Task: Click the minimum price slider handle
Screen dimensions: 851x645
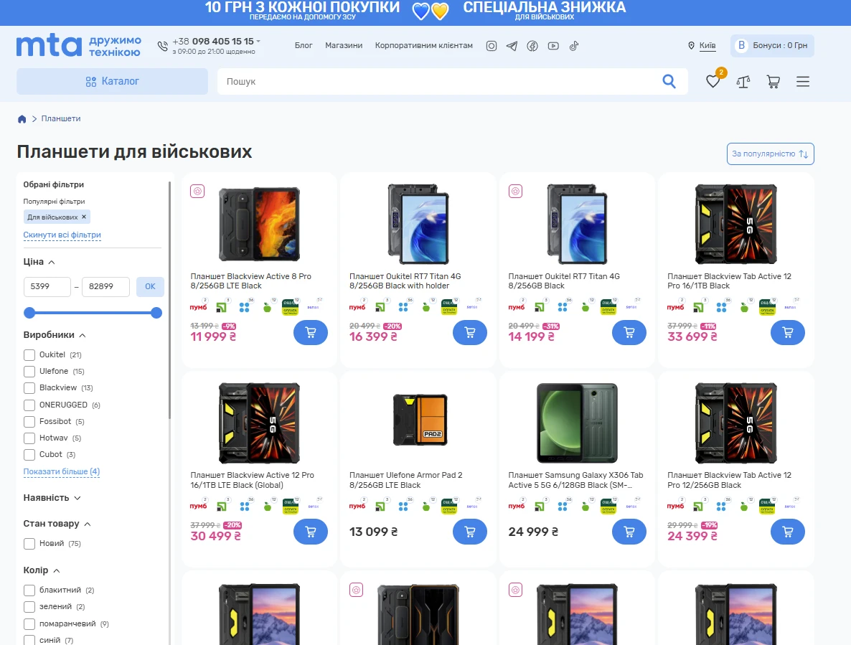Action: pos(30,313)
